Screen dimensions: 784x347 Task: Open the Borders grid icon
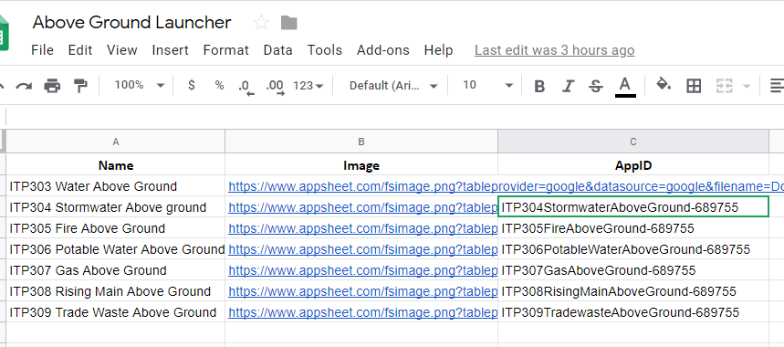694,86
